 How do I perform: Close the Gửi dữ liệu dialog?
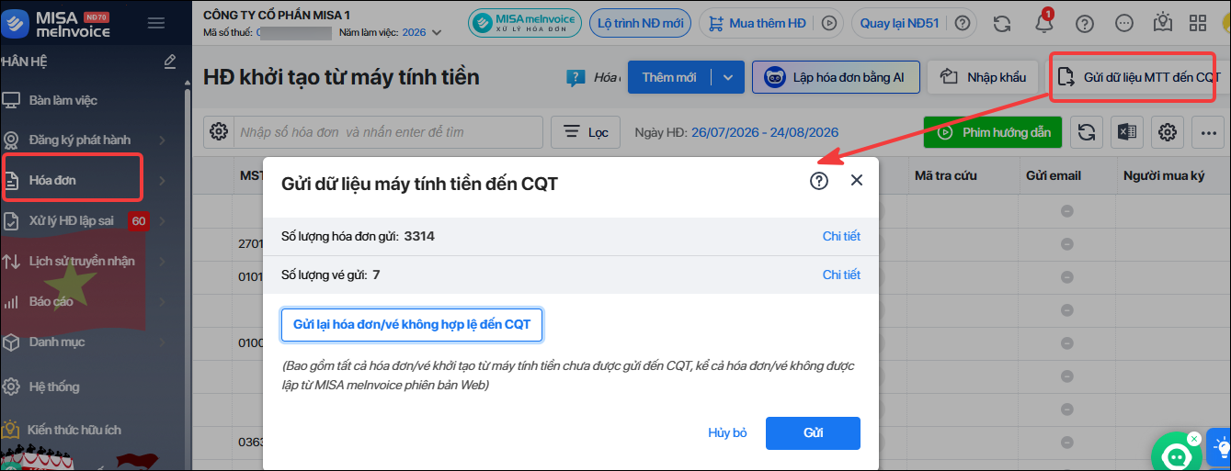[857, 181]
